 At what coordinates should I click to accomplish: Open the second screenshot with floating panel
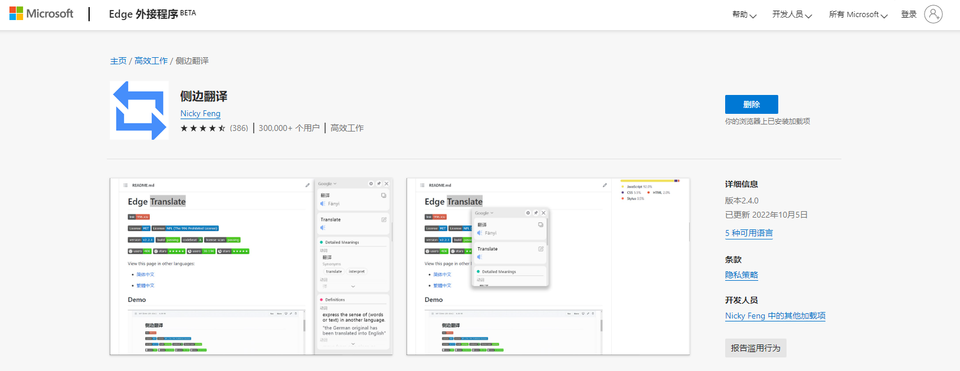548,267
